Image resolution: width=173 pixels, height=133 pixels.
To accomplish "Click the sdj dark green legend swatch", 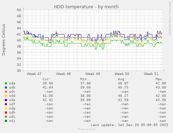I will (x=6, y=121).
